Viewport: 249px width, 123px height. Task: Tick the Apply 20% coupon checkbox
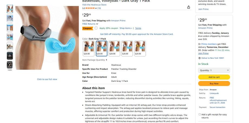96,28
